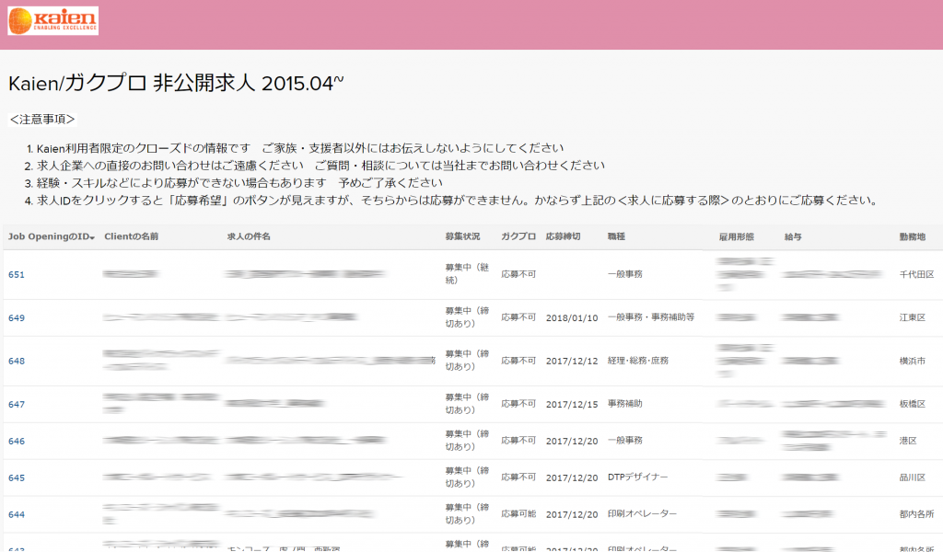This screenshot has width=943, height=552.
Task: Click 応募不可 in row 651
Action: (518, 274)
